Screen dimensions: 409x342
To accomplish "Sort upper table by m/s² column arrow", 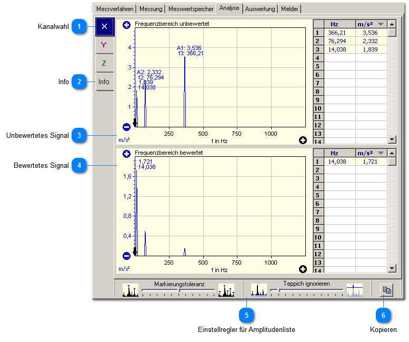I will (381, 24).
